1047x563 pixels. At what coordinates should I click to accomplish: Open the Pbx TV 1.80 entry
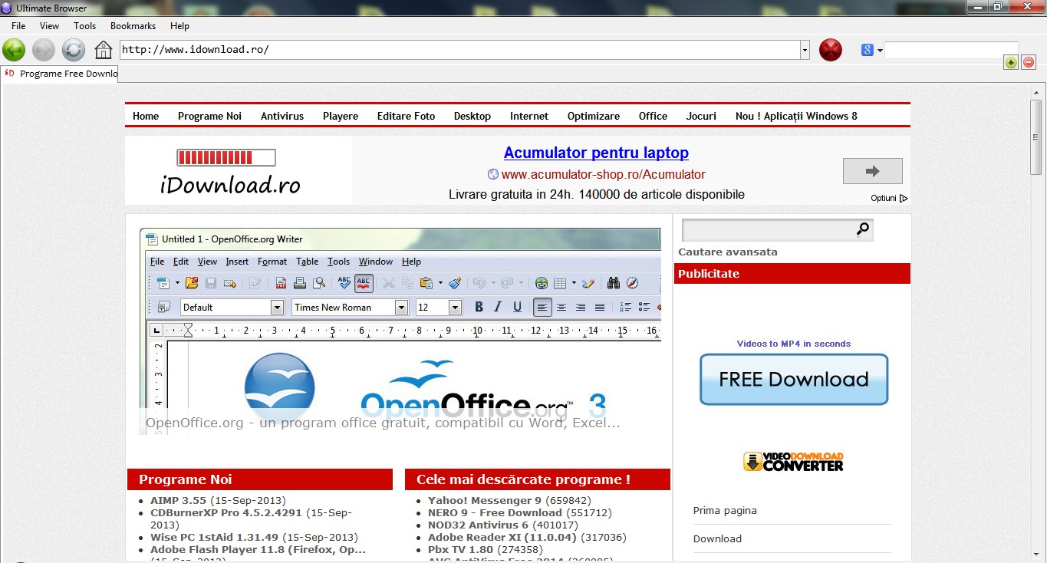(x=460, y=549)
